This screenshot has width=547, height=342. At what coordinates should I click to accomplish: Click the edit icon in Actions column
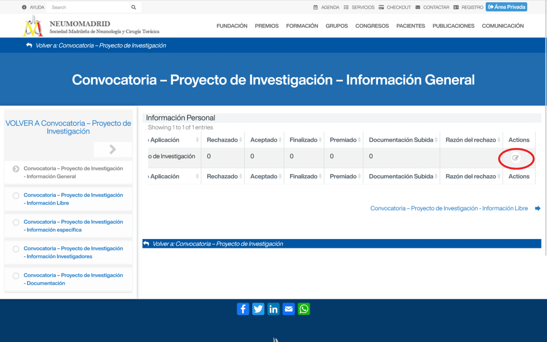[x=515, y=158]
